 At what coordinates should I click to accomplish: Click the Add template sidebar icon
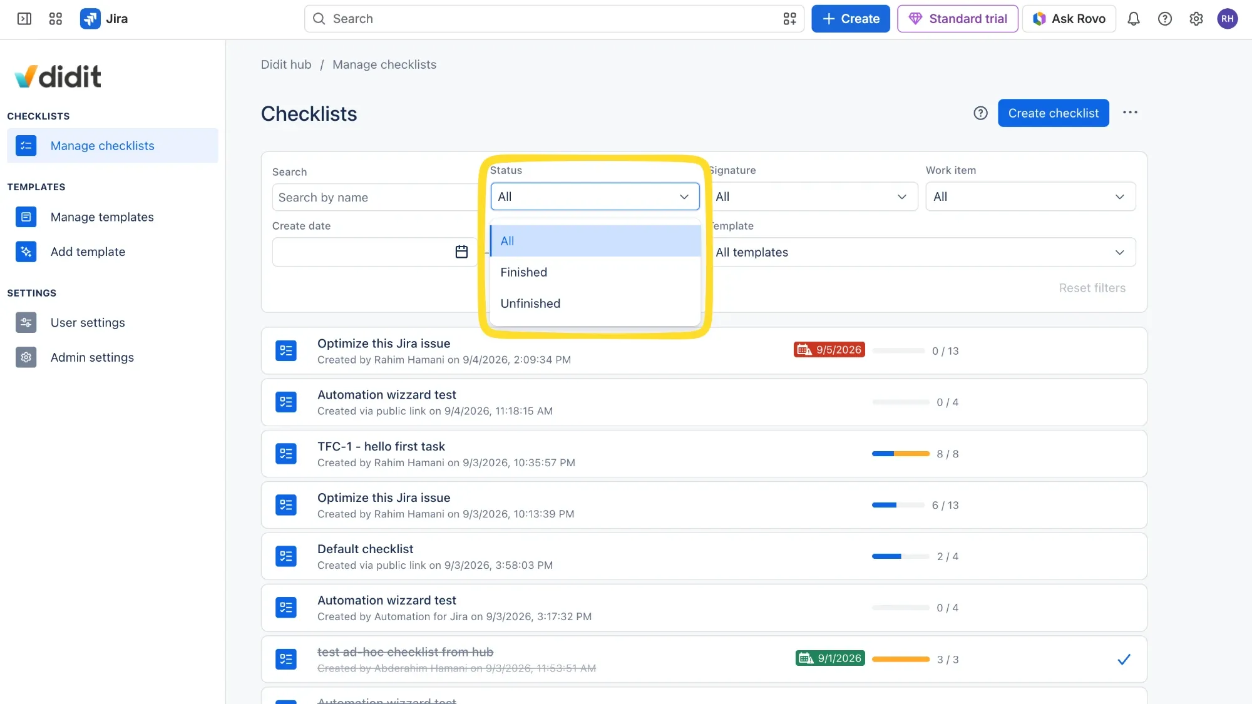point(26,252)
